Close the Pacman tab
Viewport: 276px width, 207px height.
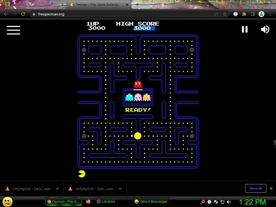pyautogui.click(x=127, y=5)
